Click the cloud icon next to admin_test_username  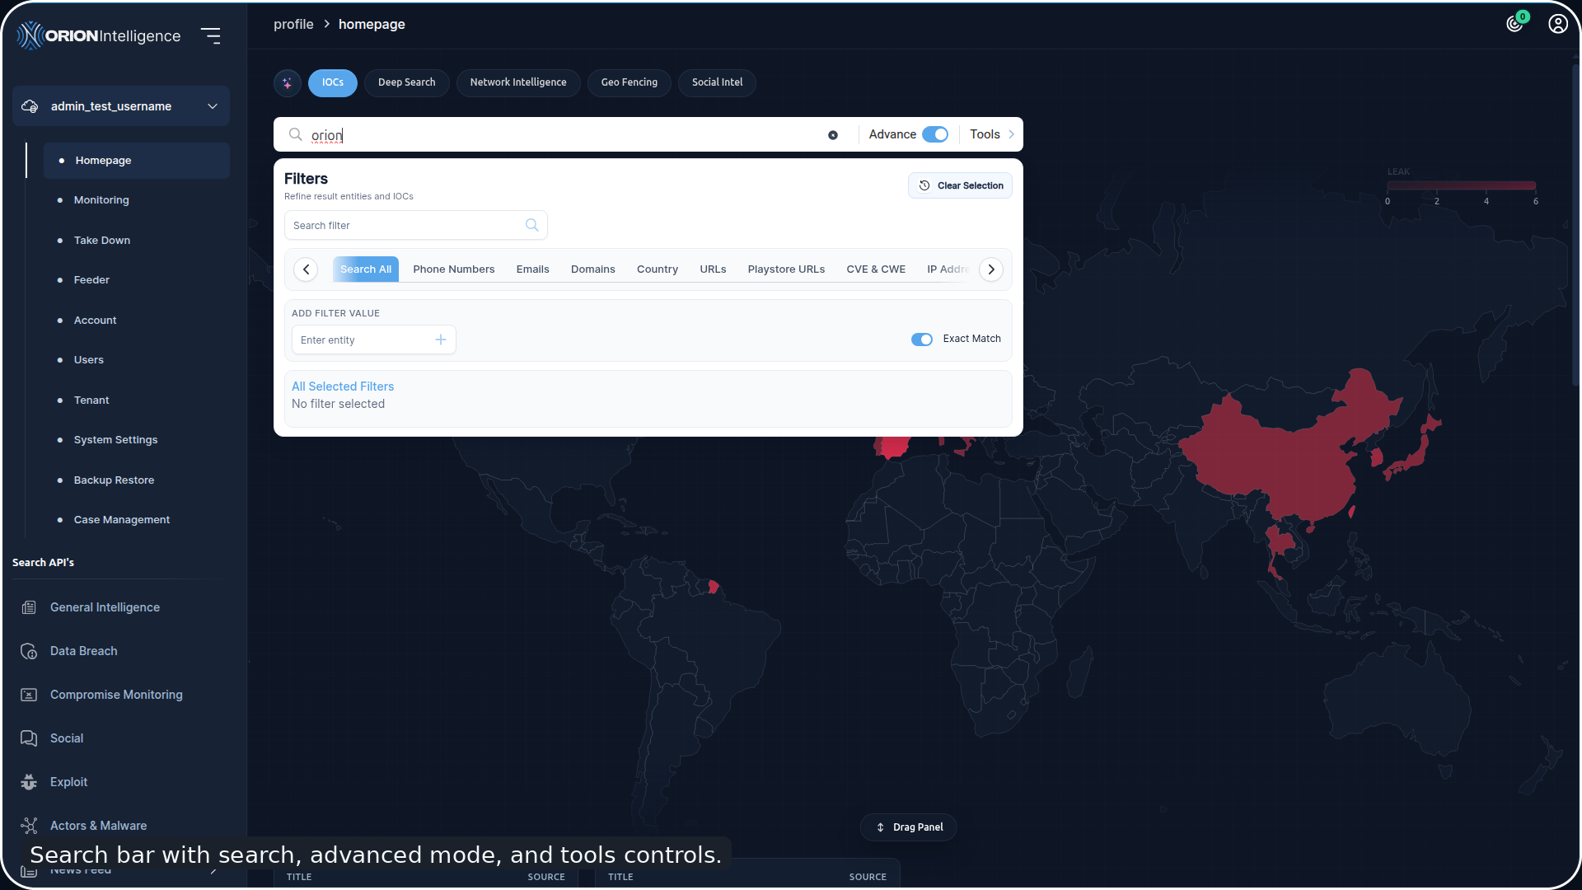(x=30, y=106)
